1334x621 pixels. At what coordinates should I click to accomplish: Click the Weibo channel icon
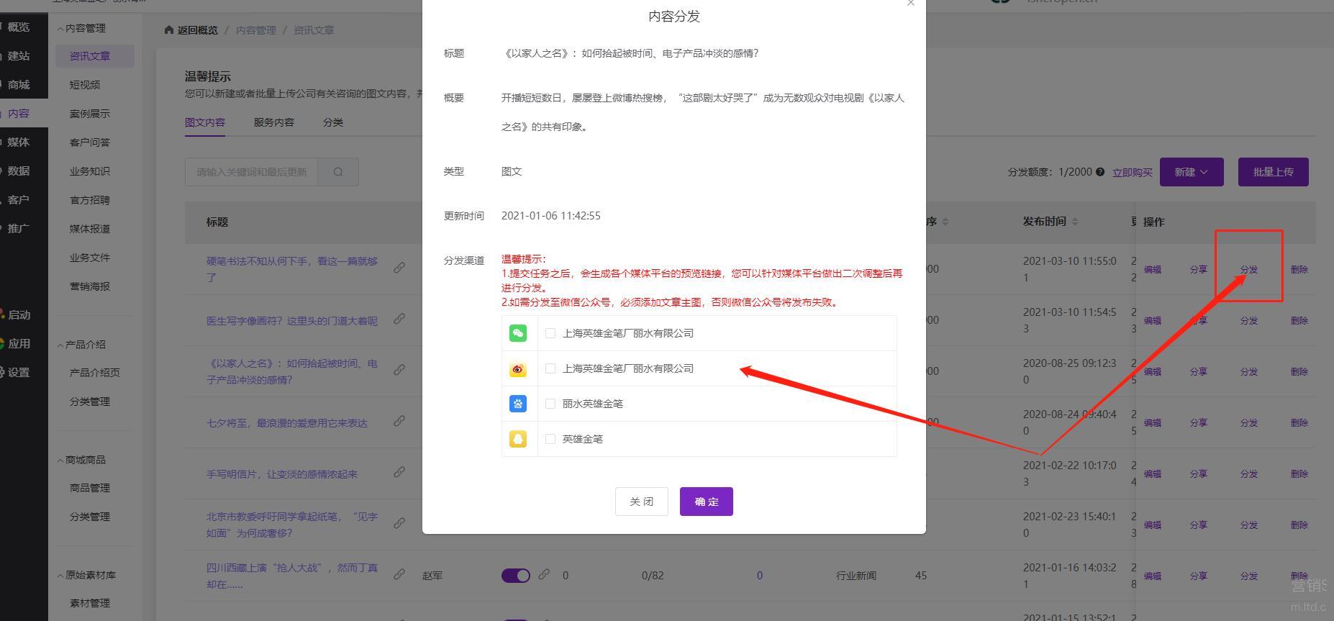(518, 369)
